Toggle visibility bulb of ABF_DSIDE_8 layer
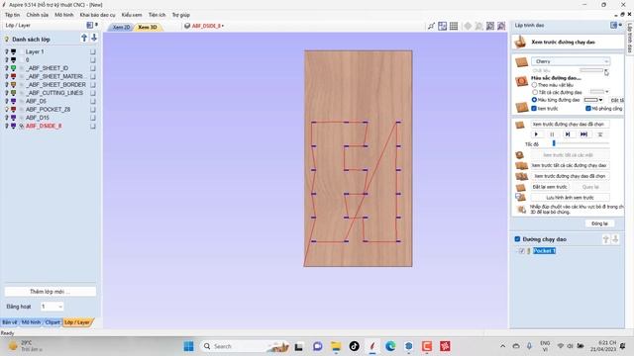 click(7, 126)
